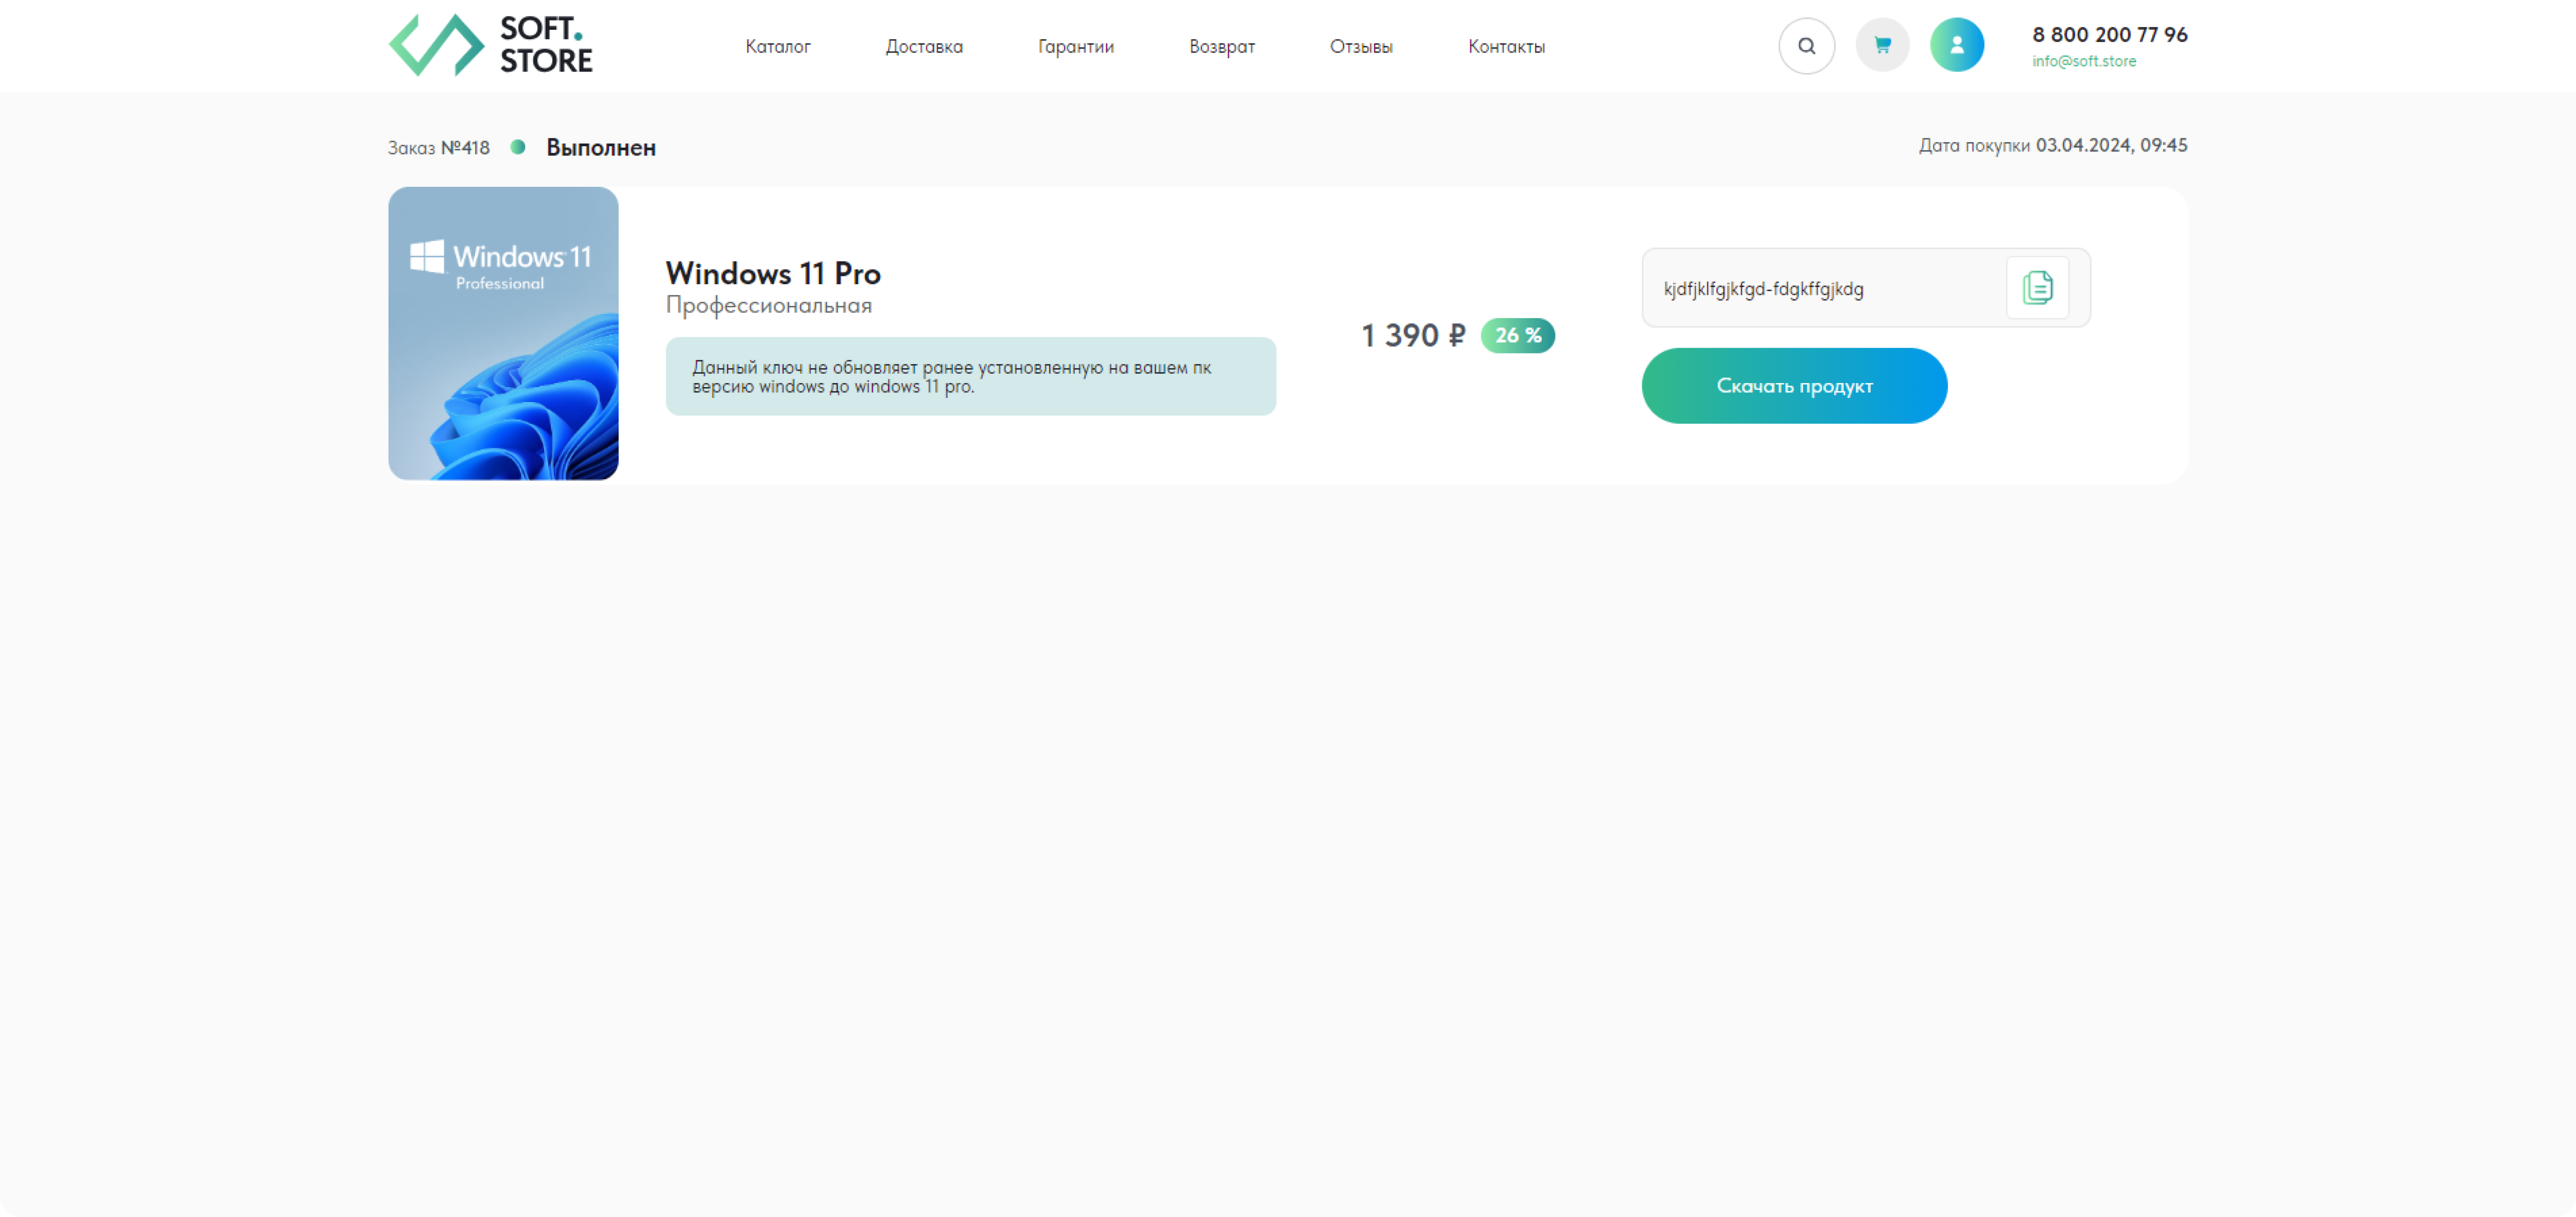Open the Гарантии menu item
The image size is (2576, 1217).
coord(1075,47)
